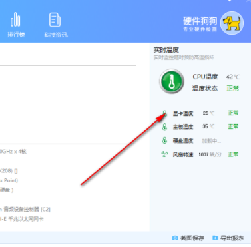Click the 千兆以太网网卡 network adapter line
251x247 pixels.
point(22,219)
